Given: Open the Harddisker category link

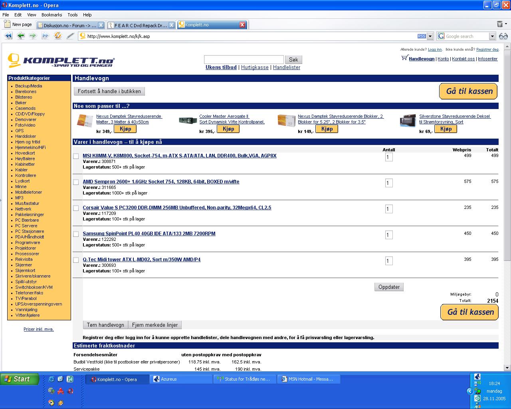Looking at the screenshot, I should (x=26, y=136).
